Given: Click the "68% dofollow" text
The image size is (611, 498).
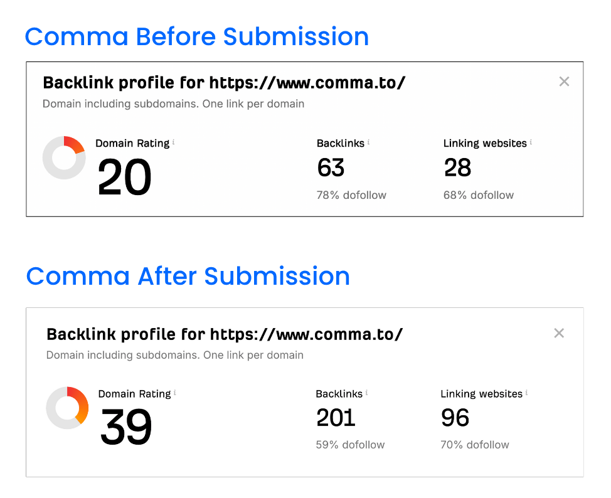Looking at the screenshot, I should coord(479,195).
